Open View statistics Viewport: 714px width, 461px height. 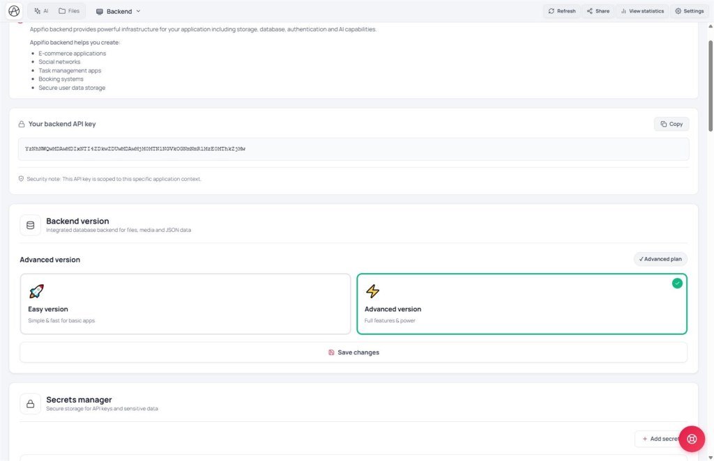coord(642,11)
